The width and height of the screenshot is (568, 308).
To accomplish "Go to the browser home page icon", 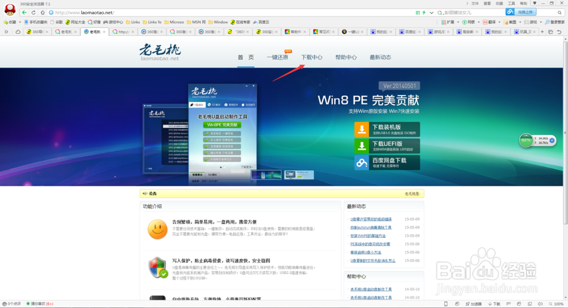I will pos(43,13).
